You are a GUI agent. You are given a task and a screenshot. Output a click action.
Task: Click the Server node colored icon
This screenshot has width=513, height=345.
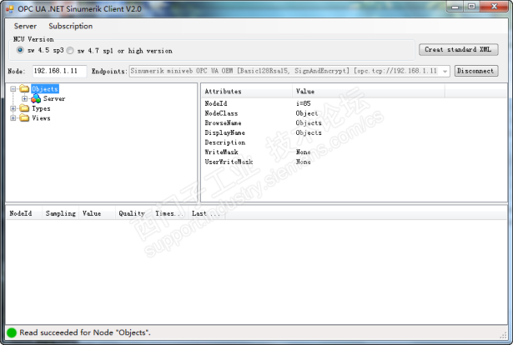[36, 98]
